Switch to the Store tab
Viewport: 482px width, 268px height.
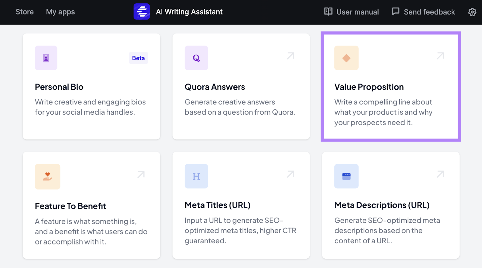pyautogui.click(x=24, y=12)
